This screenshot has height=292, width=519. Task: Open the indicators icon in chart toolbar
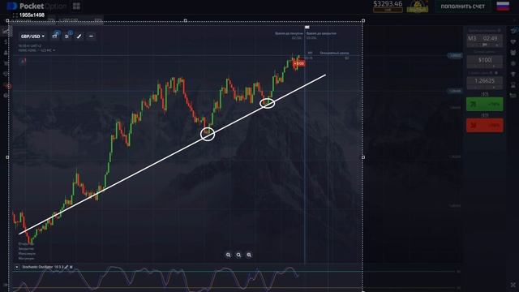67,36
